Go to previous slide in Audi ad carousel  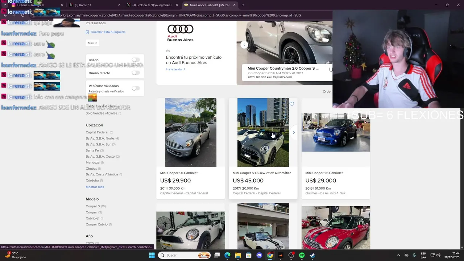click(x=244, y=45)
